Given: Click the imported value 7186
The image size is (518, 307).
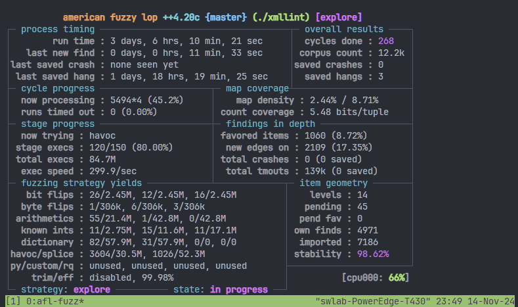Looking at the screenshot, I should coord(368,242).
